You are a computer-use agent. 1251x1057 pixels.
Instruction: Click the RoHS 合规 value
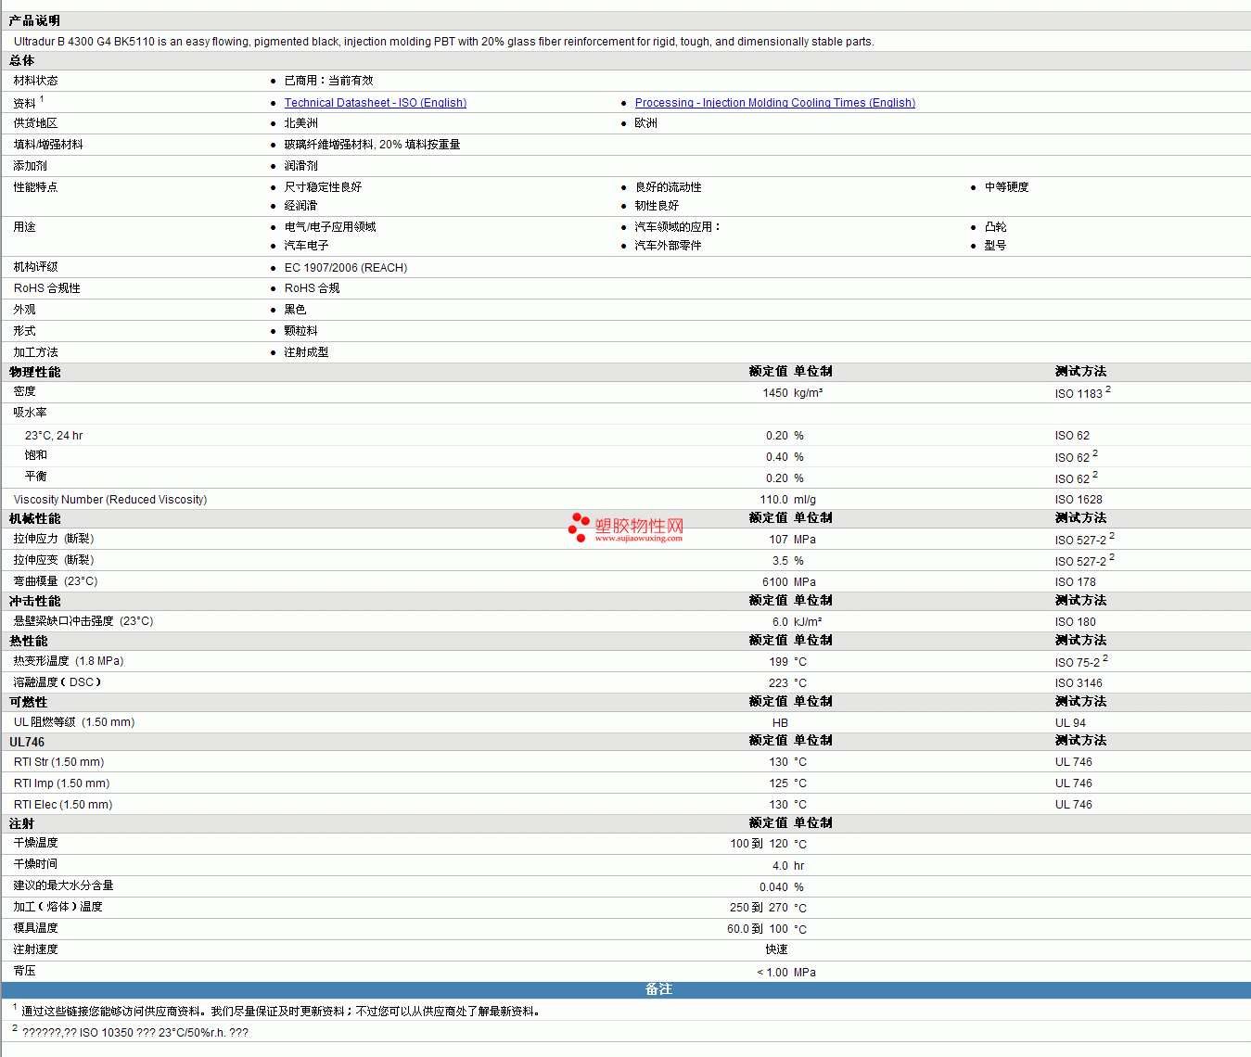(x=312, y=288)
